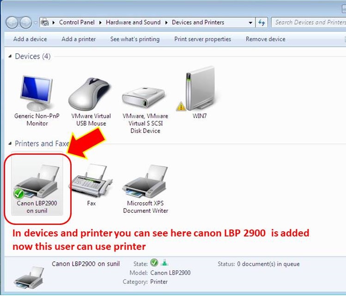Click Add a printer

pyautogui.click(x=79, y=39)
